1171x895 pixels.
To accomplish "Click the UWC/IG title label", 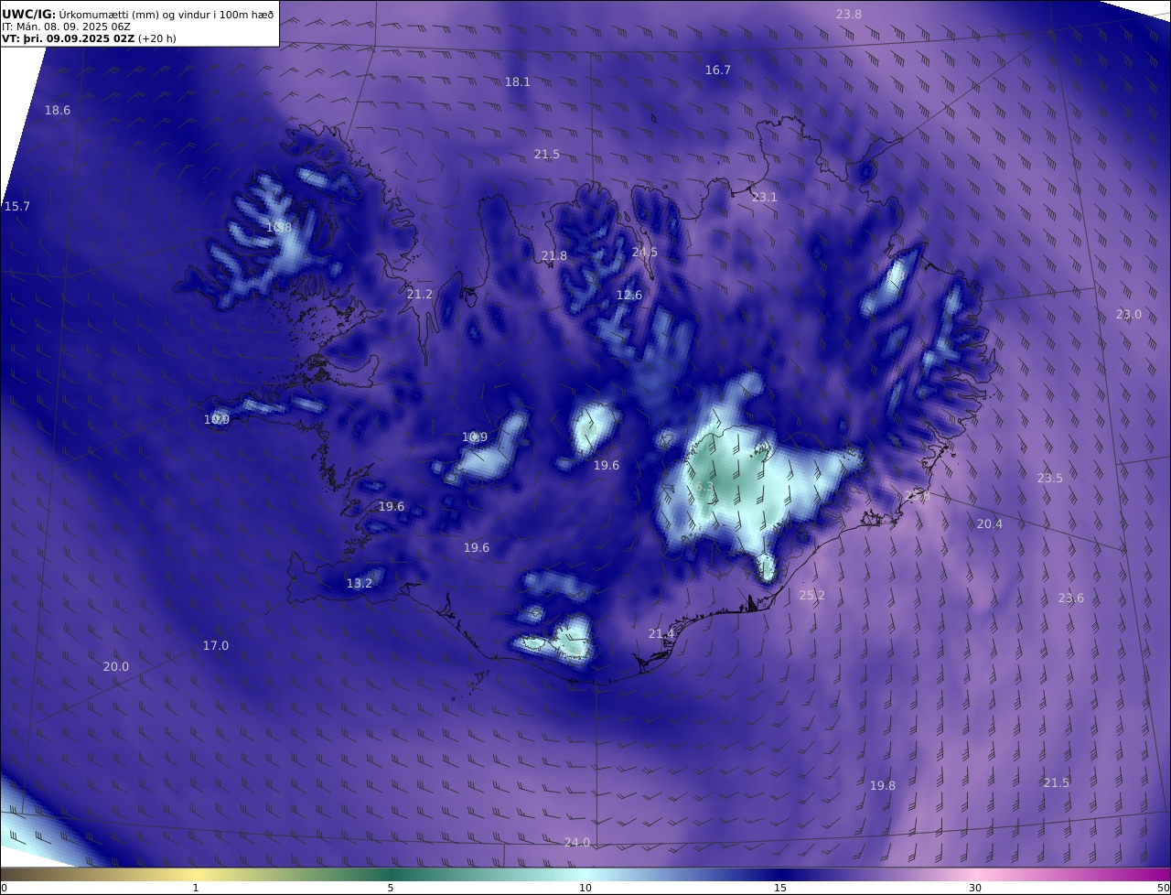I will coord(29,14).
